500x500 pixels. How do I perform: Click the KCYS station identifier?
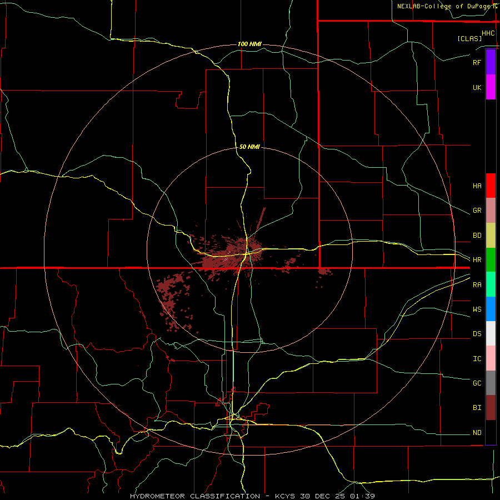click(285, 496)
